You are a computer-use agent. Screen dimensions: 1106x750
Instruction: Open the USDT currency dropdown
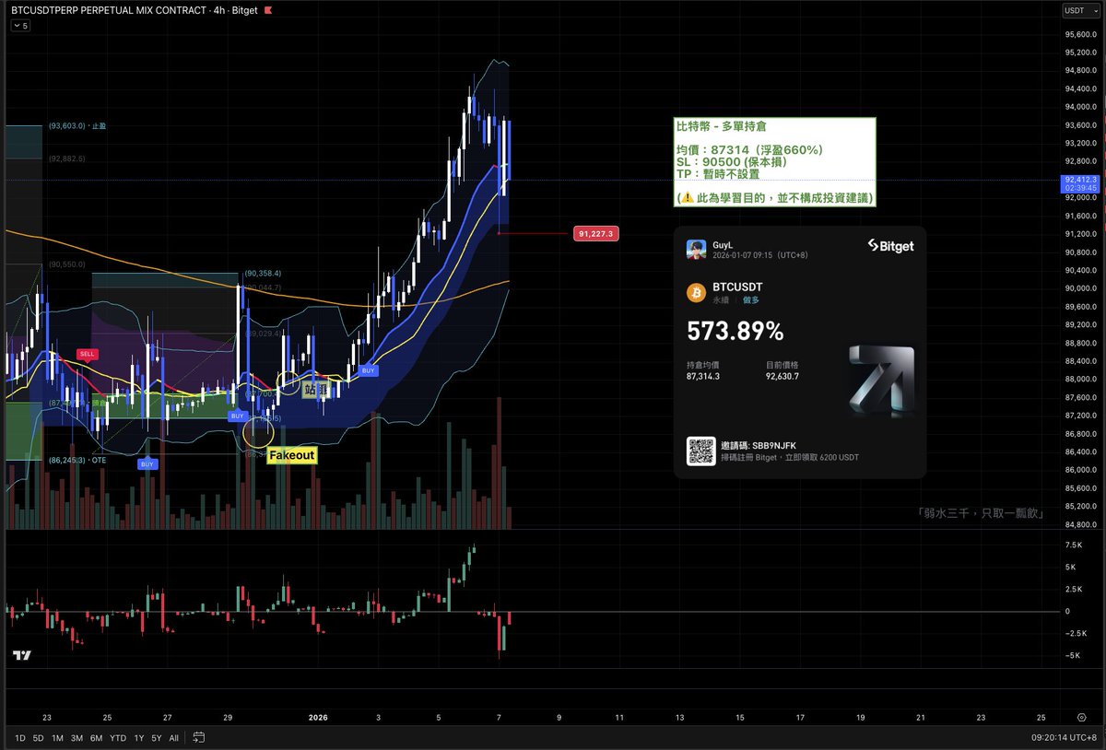(x=1080, y=10)
